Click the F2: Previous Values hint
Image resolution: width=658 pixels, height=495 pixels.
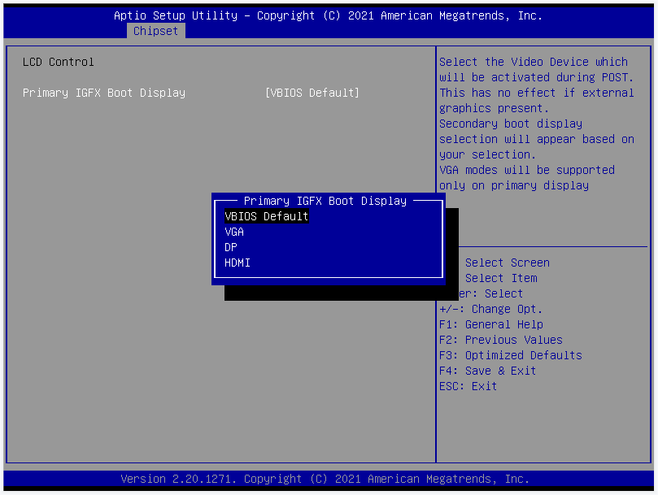[x=500, y=340]
